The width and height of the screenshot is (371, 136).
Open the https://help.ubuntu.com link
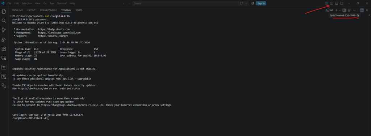pyautogui.click(x=54, y=29)
